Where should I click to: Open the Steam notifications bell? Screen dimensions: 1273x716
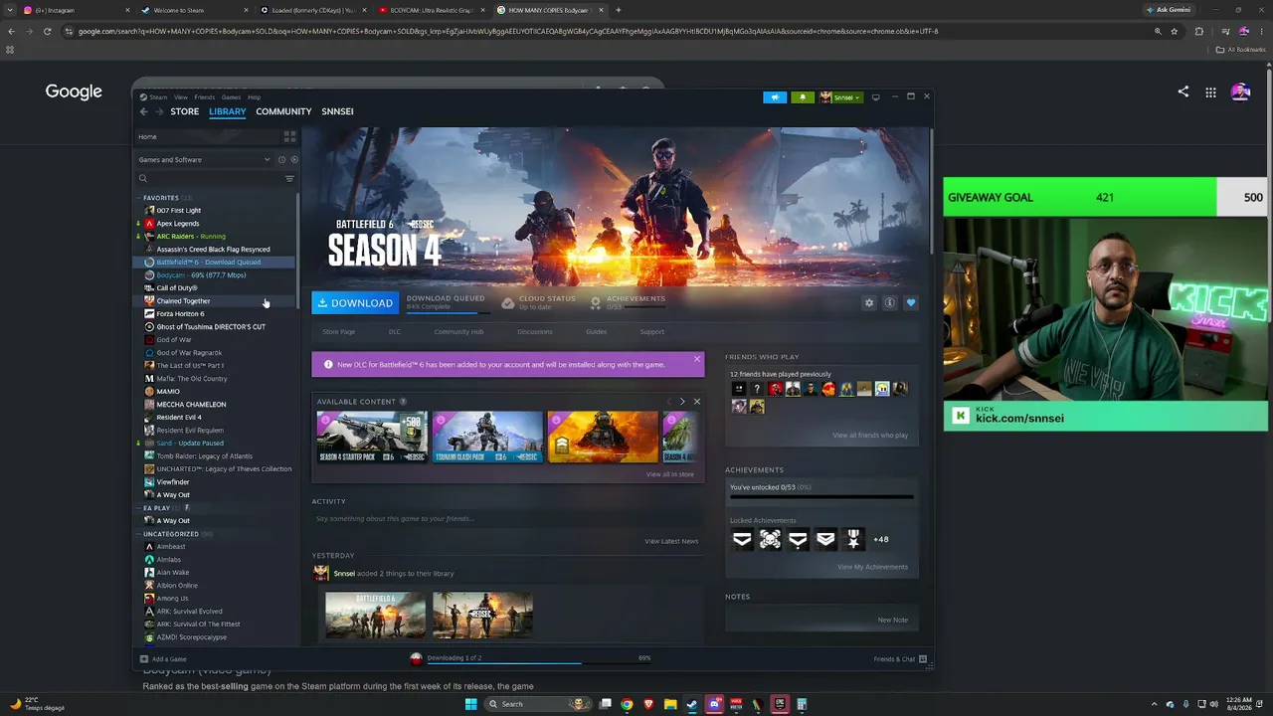(803, 97)
